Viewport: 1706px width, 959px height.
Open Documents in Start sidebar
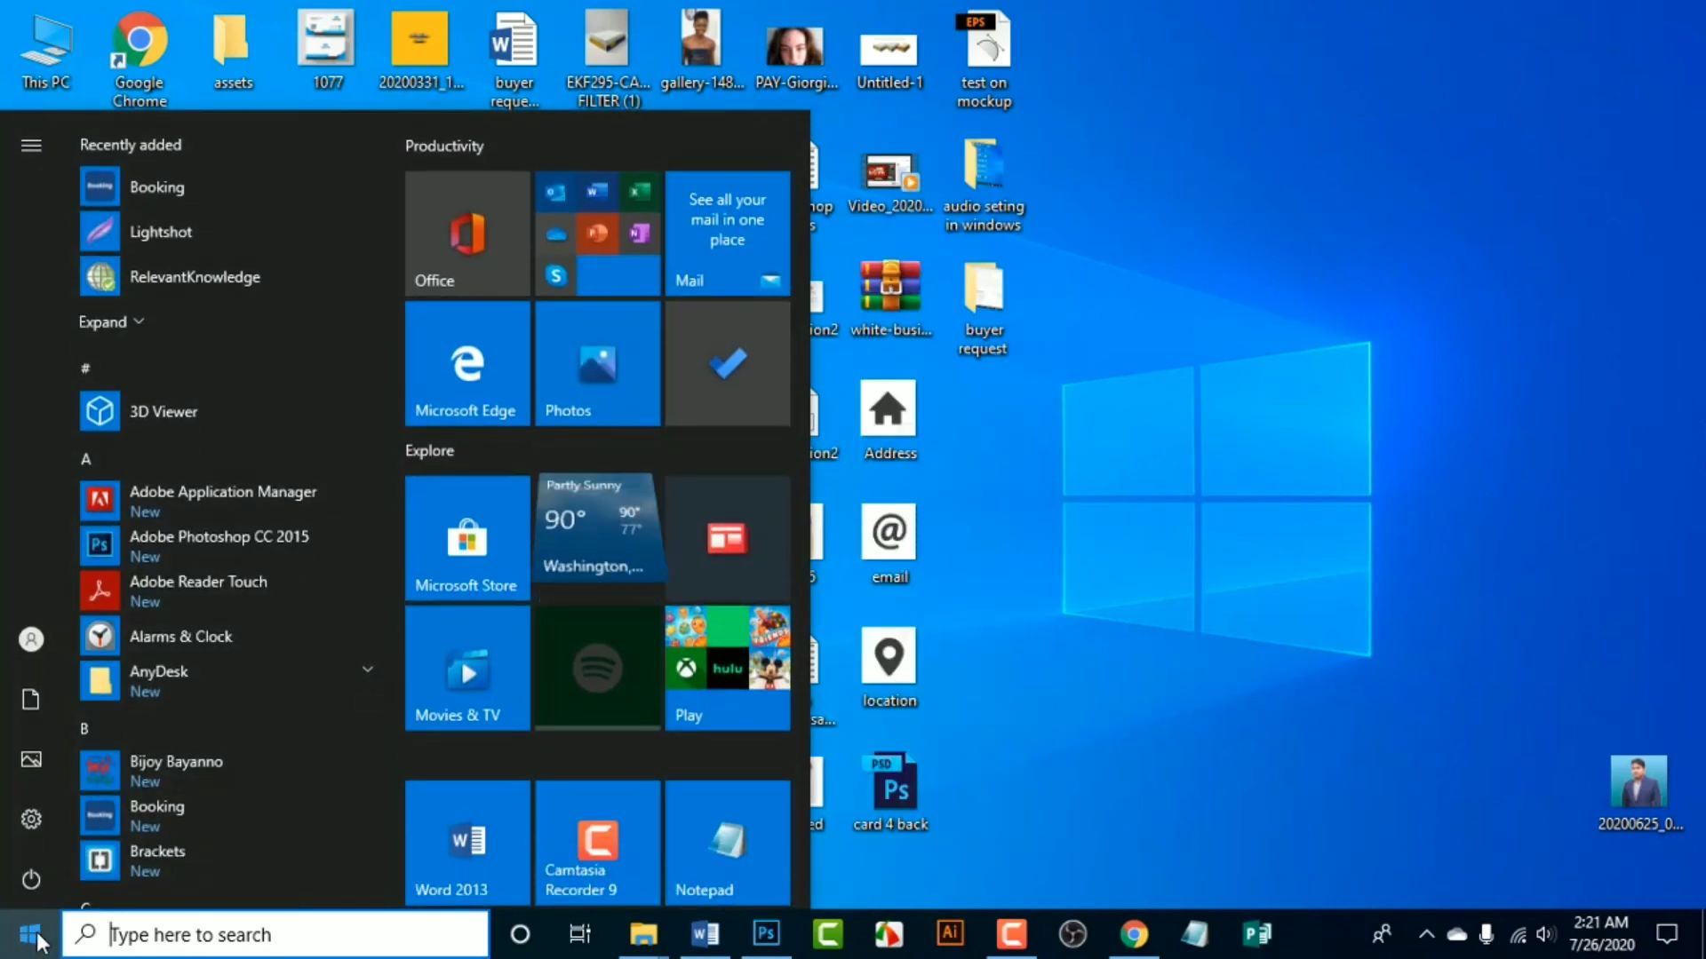(x=31, y=700)
